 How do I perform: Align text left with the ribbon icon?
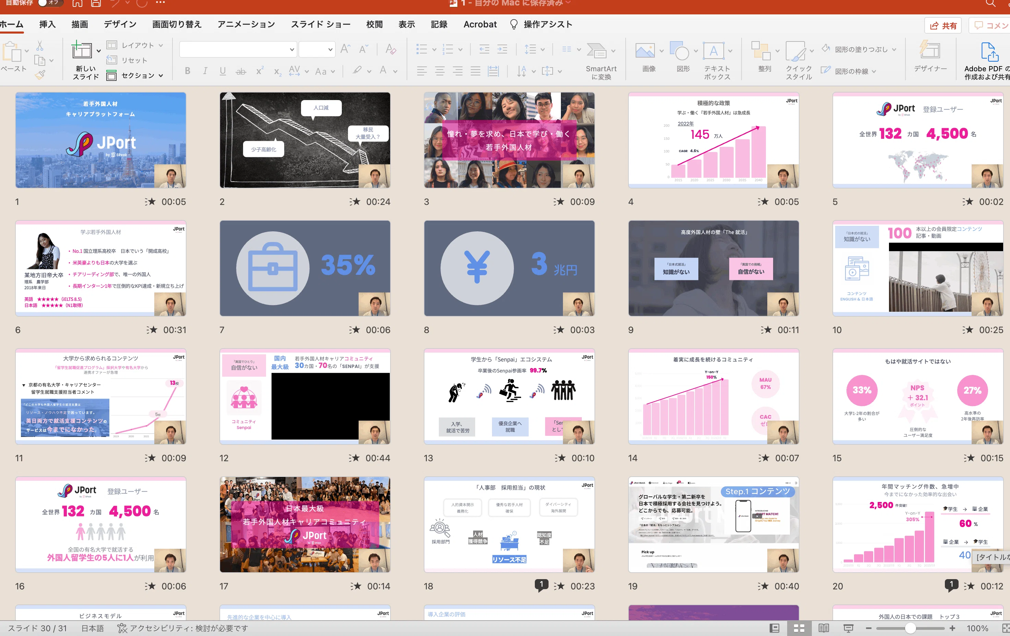click(422, 71)
